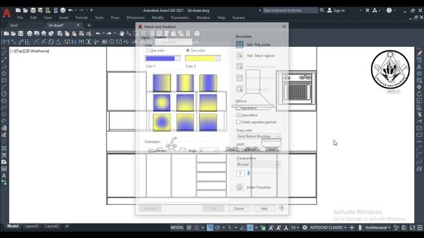Click the New file icon in toolbar
The height and width of the screenshot is (238, 424).
tap(6, 34)
